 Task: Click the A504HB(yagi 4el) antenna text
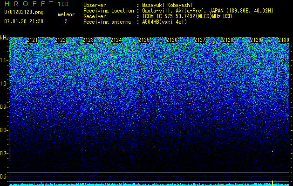(164, 22)
